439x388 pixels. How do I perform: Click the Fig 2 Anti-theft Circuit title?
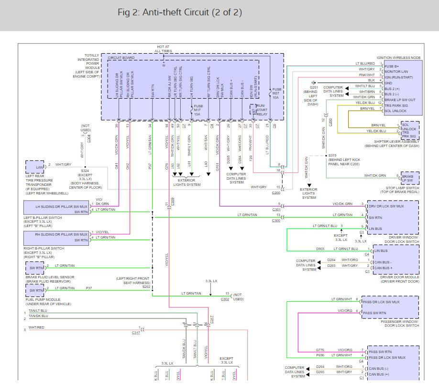click(x=180, y=12)
